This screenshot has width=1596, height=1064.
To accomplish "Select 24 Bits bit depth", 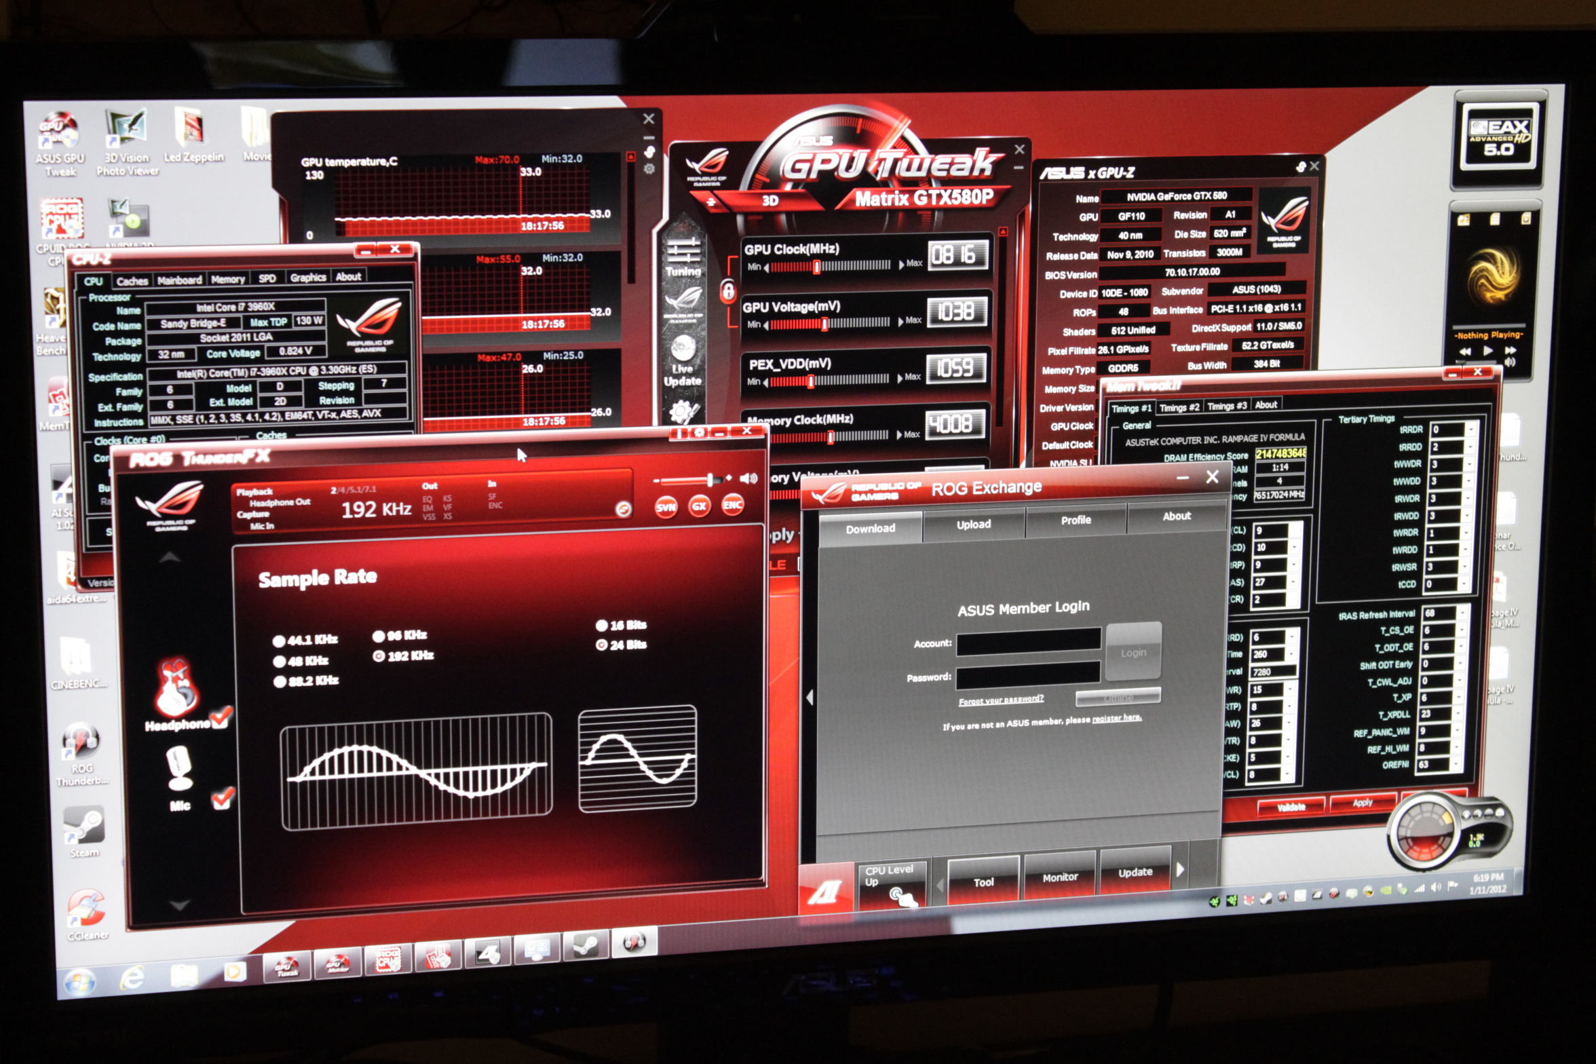I will point(621,645).
